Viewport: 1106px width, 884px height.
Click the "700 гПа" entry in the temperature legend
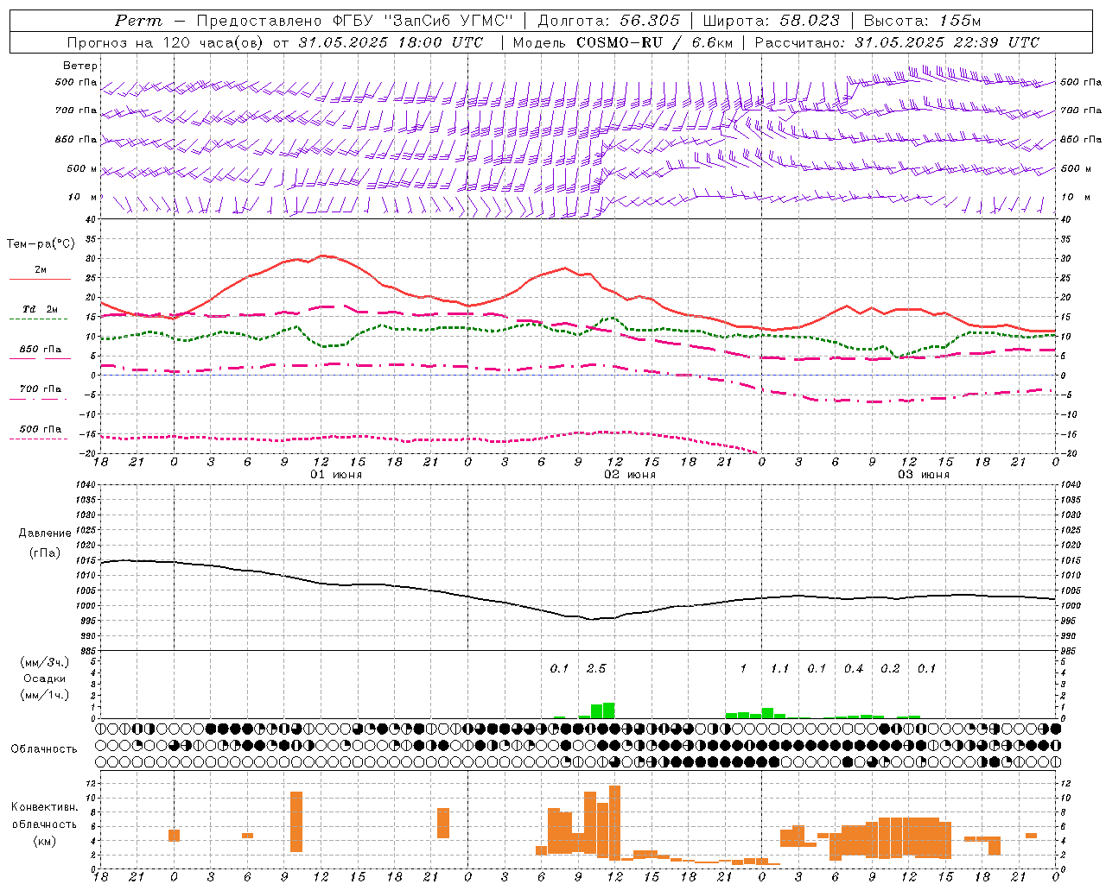click(40, 393)
